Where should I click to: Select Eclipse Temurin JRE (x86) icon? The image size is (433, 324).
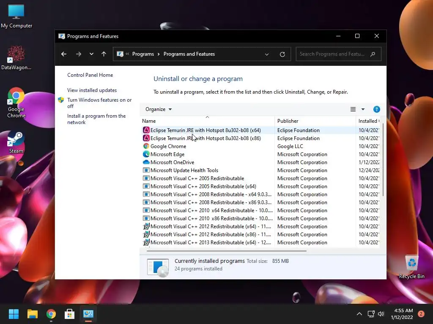click(146, 138)
